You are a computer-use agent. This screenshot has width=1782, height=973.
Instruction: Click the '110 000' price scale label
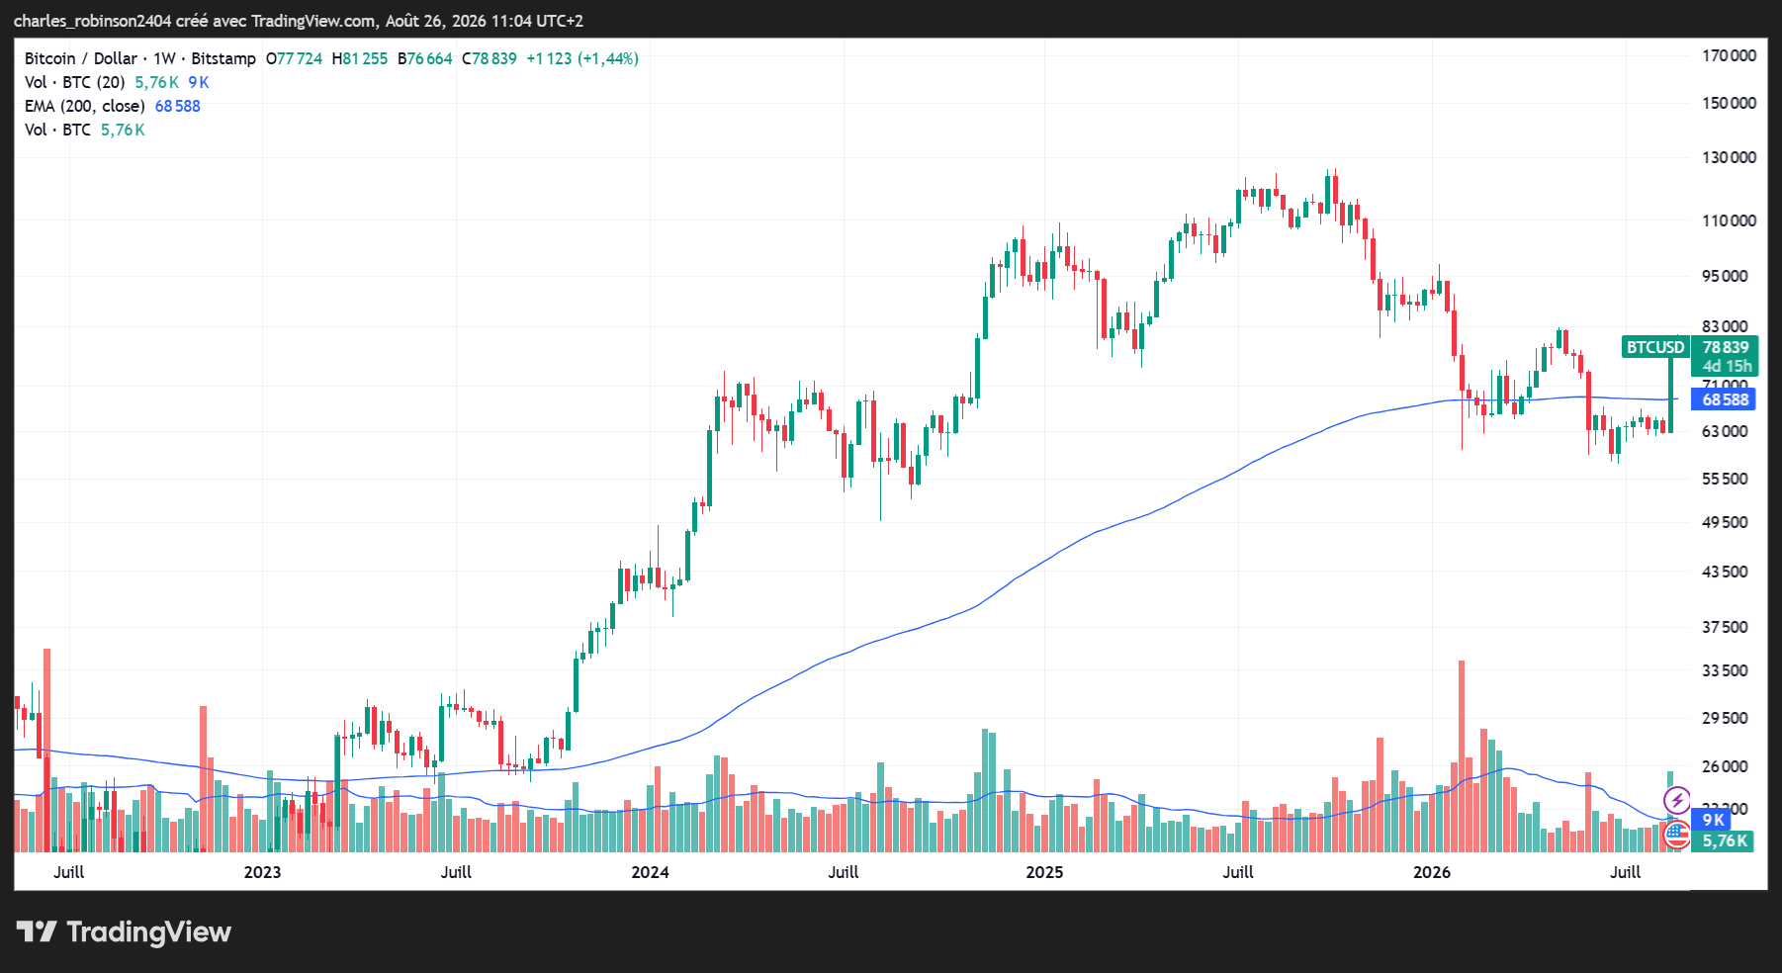point(1729,221)
